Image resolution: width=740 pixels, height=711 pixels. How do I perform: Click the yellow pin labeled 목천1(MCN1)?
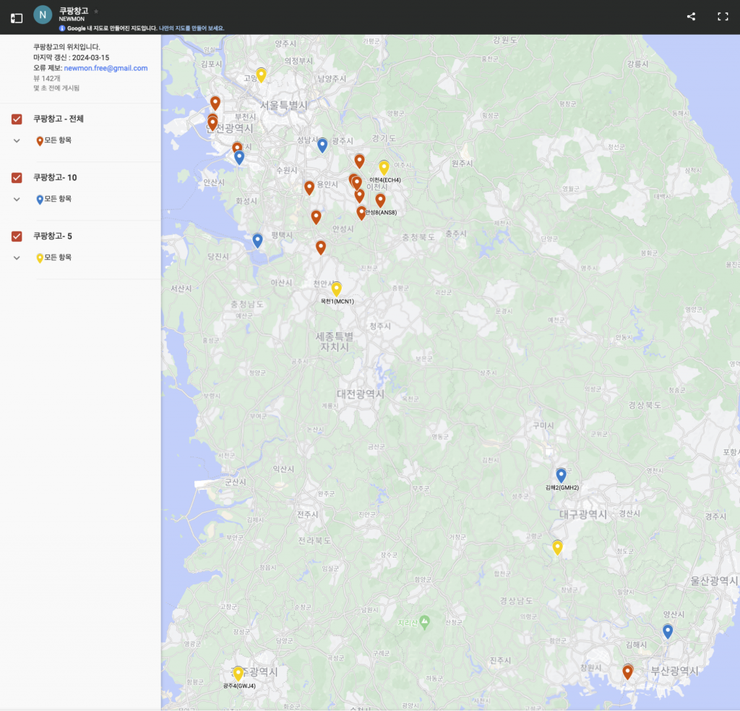point(336,289)
